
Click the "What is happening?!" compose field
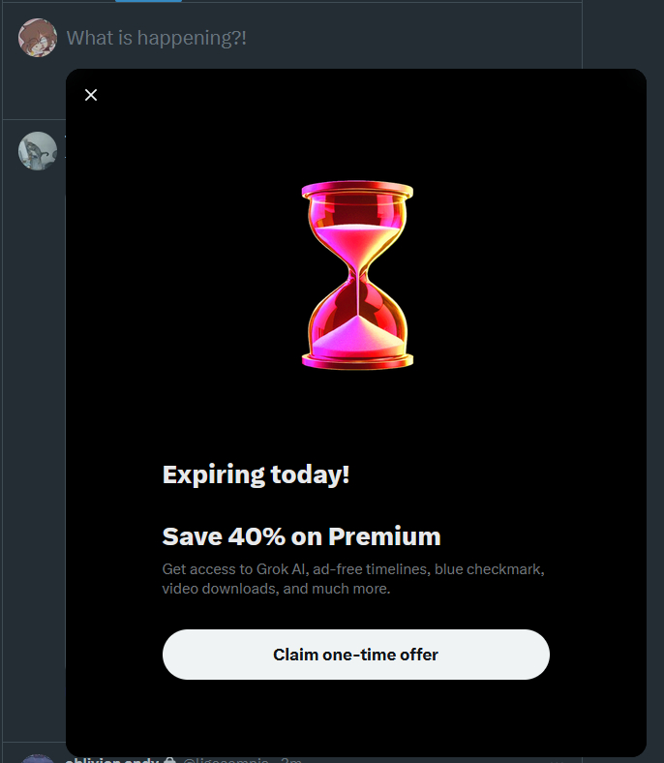[156, 38]
